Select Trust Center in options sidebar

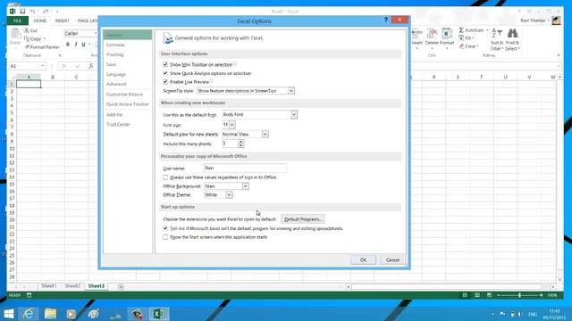118,125
